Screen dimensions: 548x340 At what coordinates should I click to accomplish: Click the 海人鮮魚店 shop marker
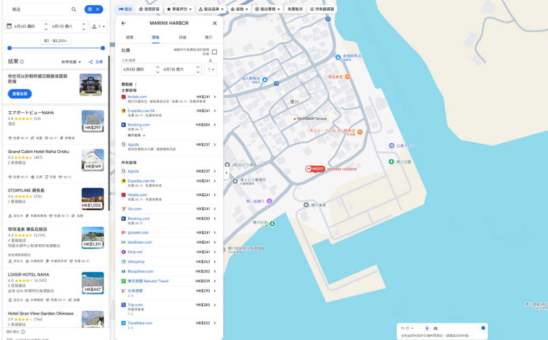tap(264, 80)
